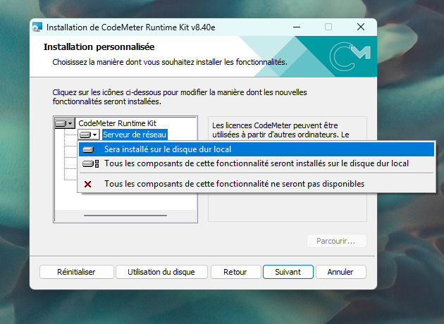Open CodeMeter Runtime Kit feature dropdown
The width and height of the screenshot is (444, 324).
[x=65, y=123]
